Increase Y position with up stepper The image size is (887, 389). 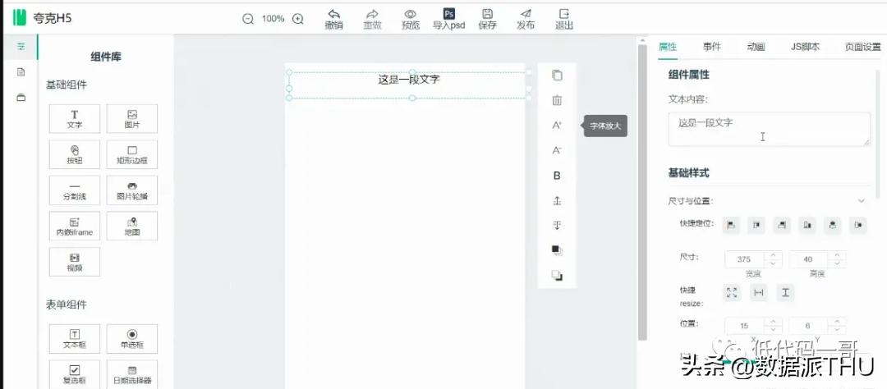[x=837, y=322]
